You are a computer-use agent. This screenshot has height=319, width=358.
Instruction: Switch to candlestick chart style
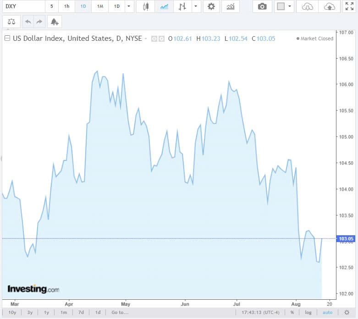[x=146, y=6]
